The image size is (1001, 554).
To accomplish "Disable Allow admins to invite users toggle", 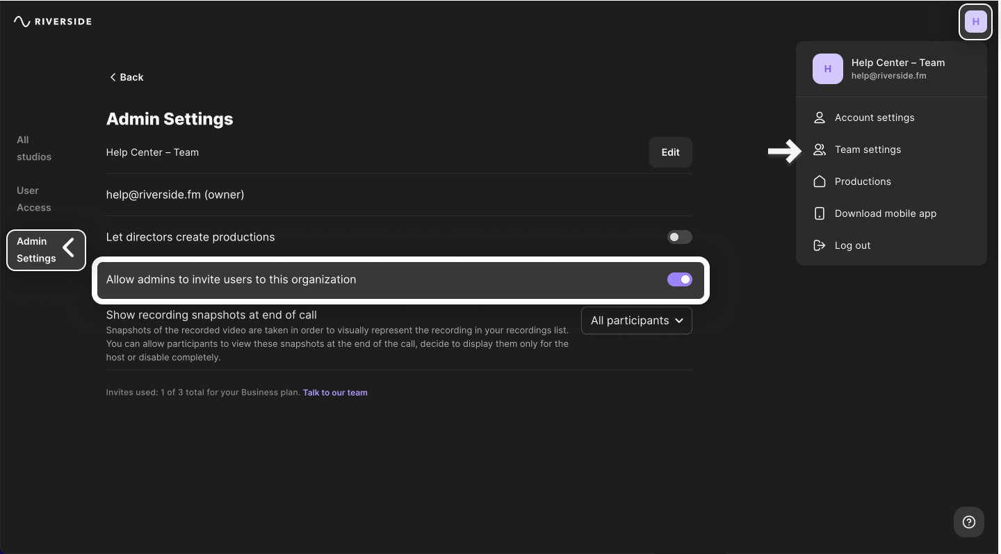I will tap(680, 279).
